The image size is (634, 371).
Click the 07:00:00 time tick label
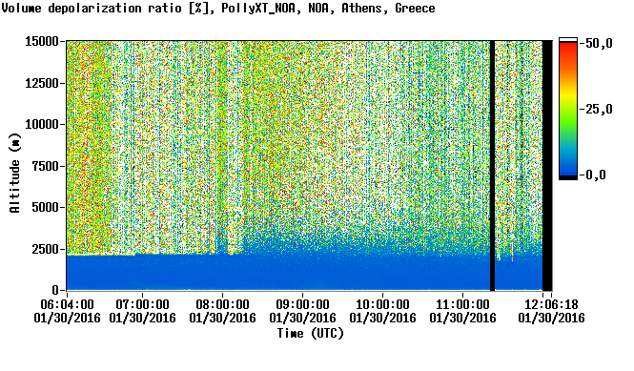142,311
